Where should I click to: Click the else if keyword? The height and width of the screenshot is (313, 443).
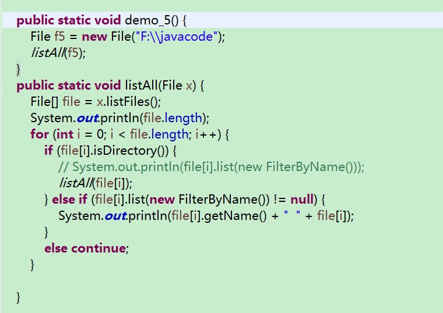[69, 200]
